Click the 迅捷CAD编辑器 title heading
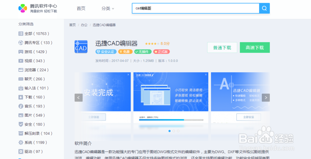This screenshot has width=311, height=159. click(116, 43)
